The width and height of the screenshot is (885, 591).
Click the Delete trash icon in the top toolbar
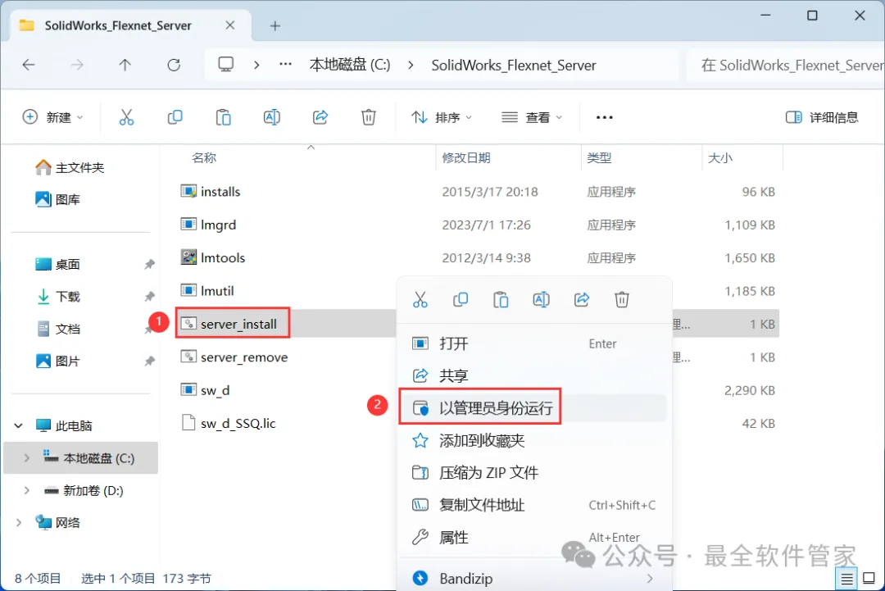369,117
